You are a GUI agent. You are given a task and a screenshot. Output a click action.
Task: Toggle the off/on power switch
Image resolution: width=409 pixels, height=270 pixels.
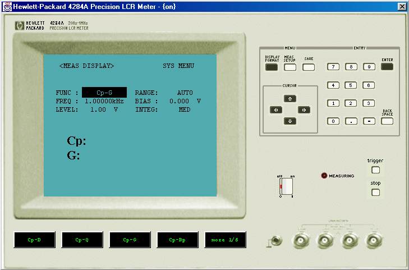pyautogui.click(x=286, y=186)
